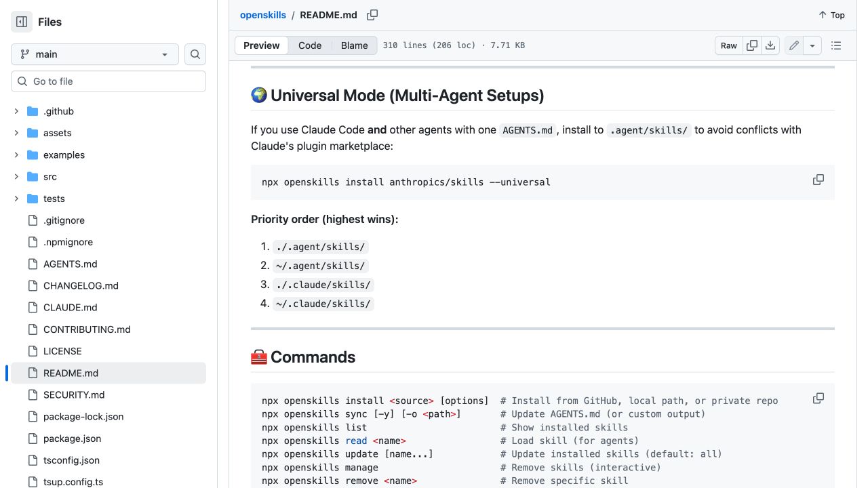Viewport: 868px width, 488px height.
Task: Click the .github folder icon
Action: [33, 111]
